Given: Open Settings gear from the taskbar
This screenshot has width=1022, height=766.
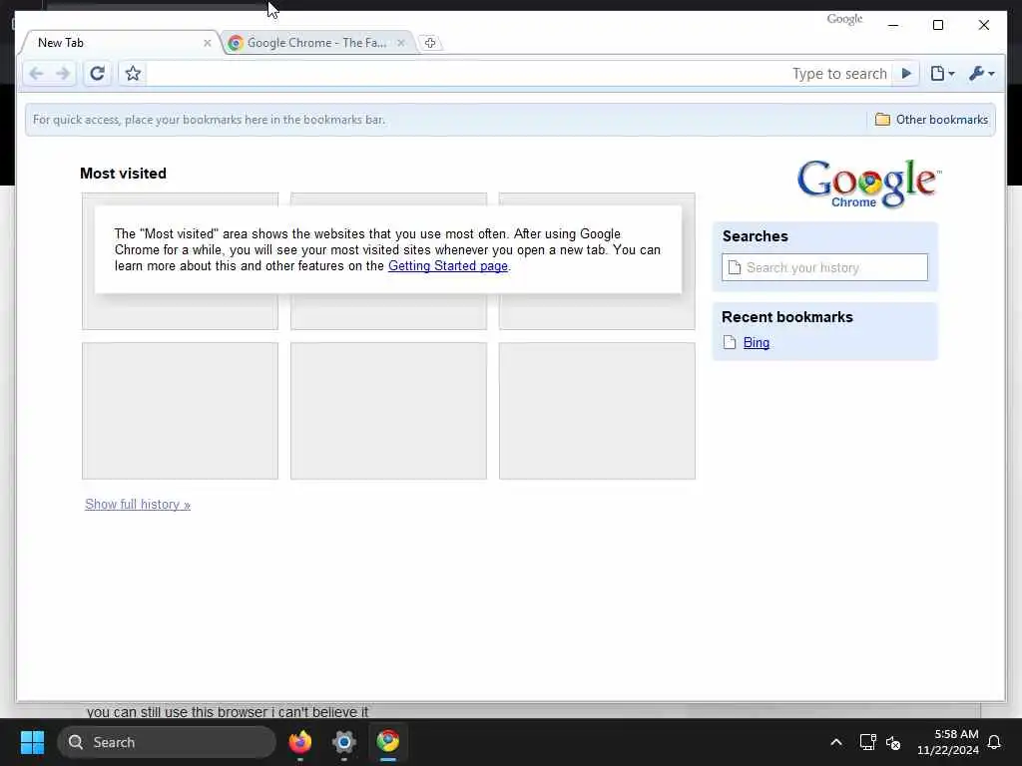Looking at the screenshot, I should pyautogui.click(x=344, y=742).
